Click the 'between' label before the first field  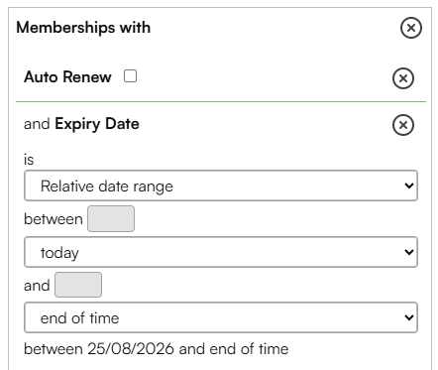click(x=54, y=219)
